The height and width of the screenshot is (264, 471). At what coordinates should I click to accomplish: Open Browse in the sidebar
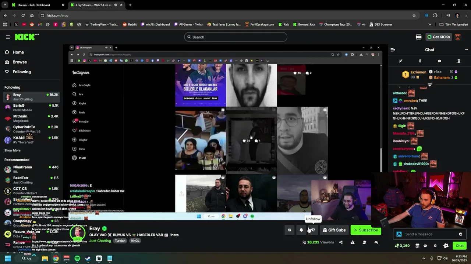coord(31,62)
